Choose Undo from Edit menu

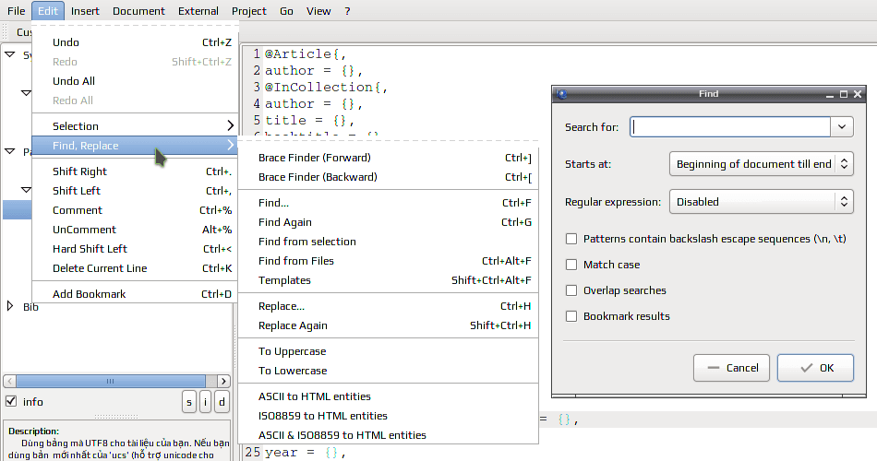(x=135, y=42)
